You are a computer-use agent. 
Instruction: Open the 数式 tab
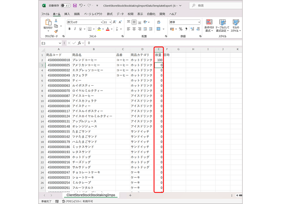click(x=110, y=14)
